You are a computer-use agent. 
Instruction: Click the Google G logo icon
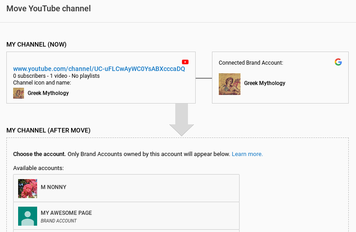pos(338,62)
